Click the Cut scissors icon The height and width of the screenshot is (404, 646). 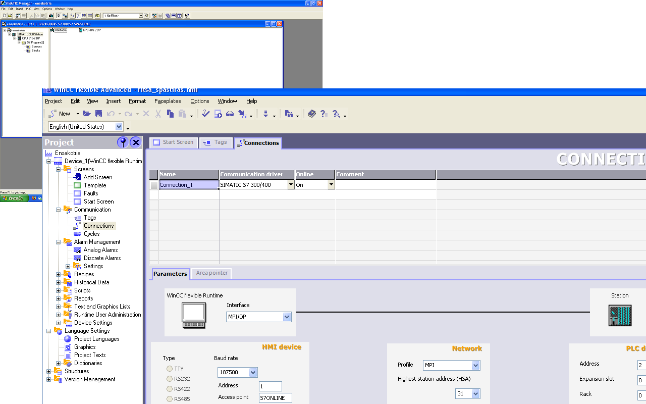tap(158, 114)
